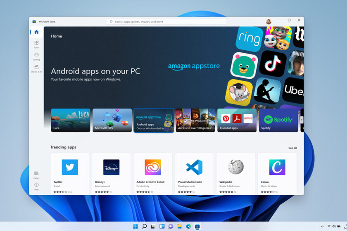Expand the system tray hidden icons chevron
This screenshot has width=347, height=231.
click(322, 226)
